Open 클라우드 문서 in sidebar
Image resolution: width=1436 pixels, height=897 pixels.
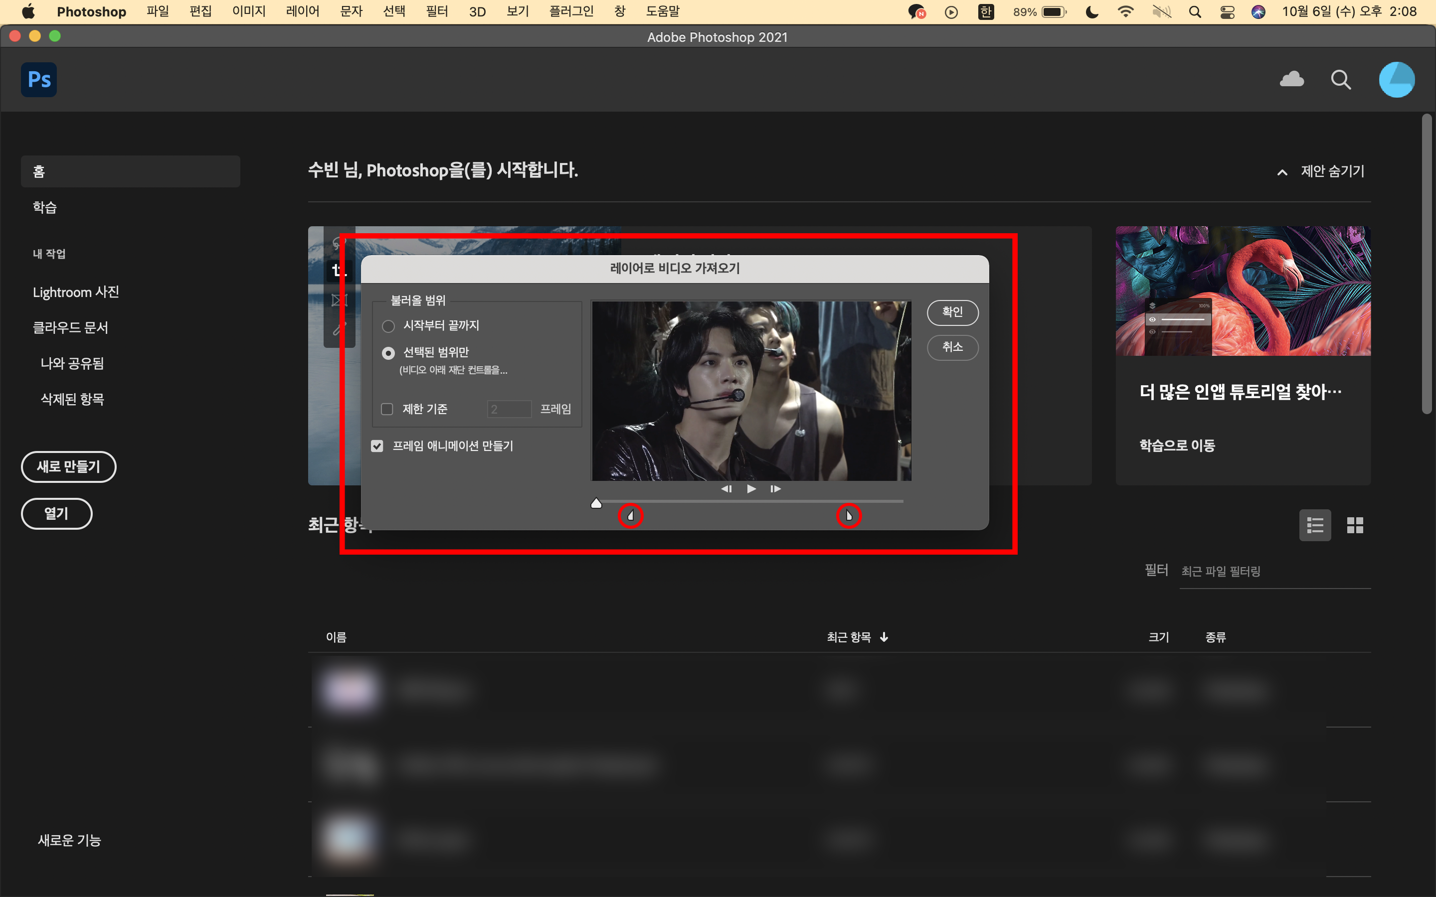(x=70, y=327)
